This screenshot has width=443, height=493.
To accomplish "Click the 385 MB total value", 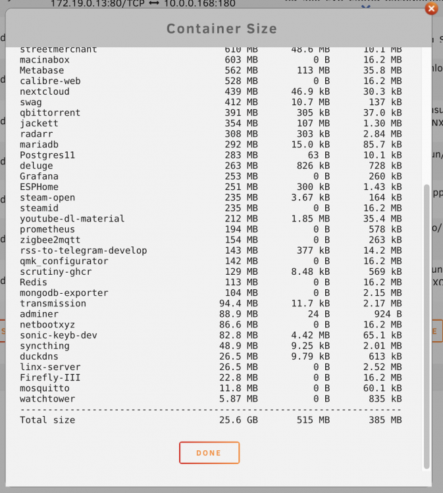I will point(385,420).
